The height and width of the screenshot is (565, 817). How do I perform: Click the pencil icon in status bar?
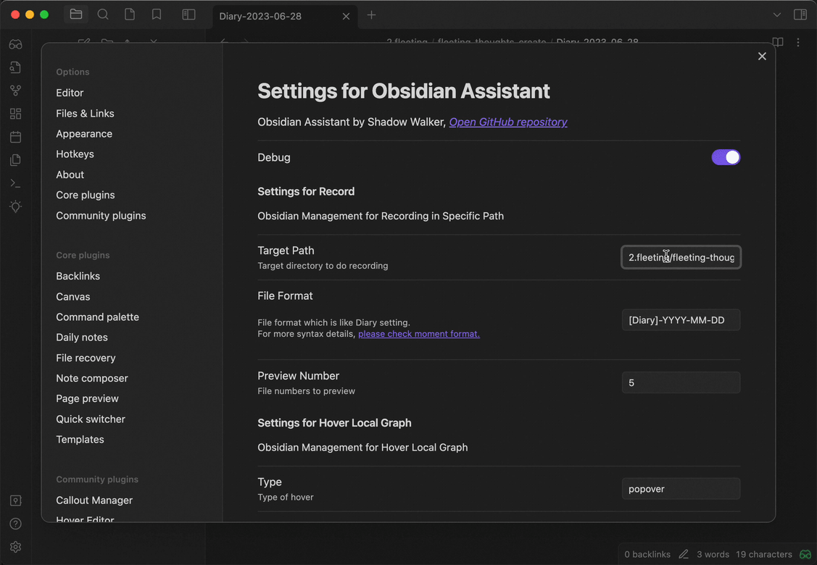(684, 554)
